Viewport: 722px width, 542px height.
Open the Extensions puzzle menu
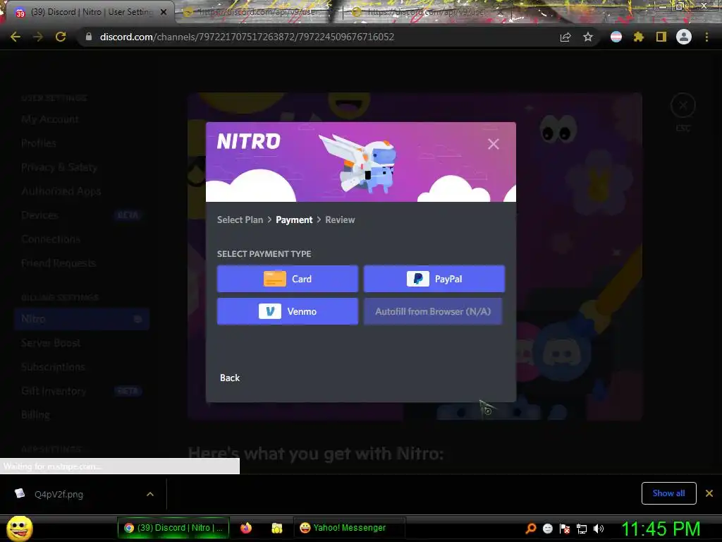pos(638,37)
